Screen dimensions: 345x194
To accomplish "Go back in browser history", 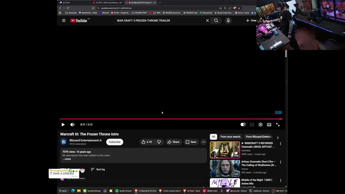I will pyautogui.click(x=60, y=8).
